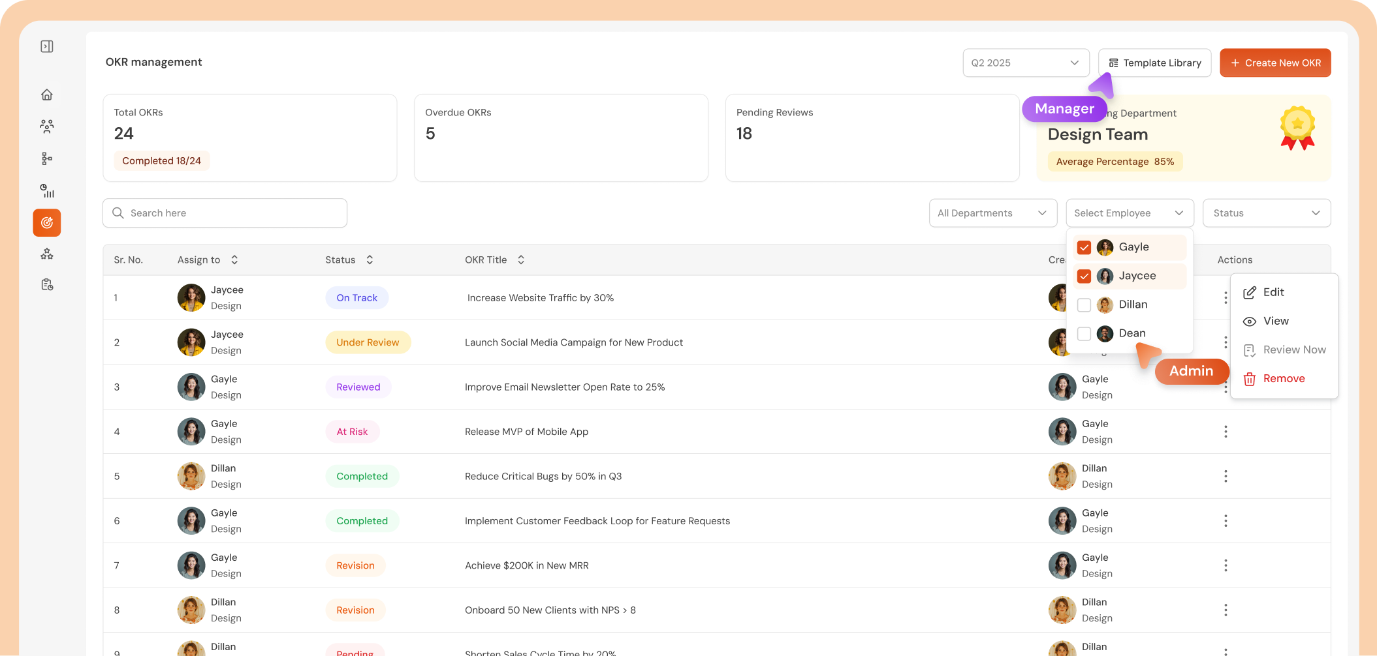This screenshot has width=1377, height=656.
Task: Click inside the search field
Action: pos(224,213)
